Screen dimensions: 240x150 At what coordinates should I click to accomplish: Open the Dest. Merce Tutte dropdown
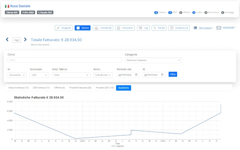[71, 75]
